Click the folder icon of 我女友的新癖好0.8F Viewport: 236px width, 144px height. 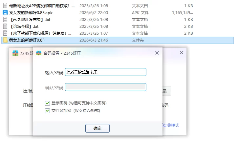5,40
